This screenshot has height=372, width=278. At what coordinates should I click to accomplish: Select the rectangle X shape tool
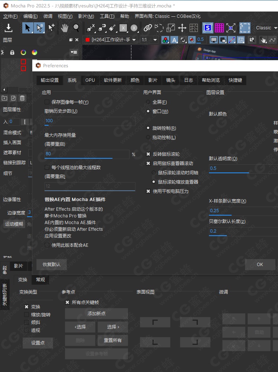[x=123, y=28]
